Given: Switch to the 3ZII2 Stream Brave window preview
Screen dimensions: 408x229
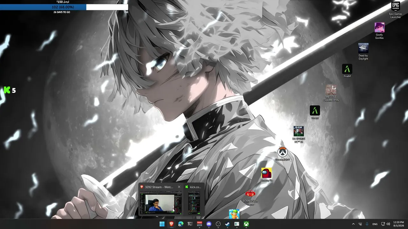Looking at the screenshot, I should pos(161,200).
